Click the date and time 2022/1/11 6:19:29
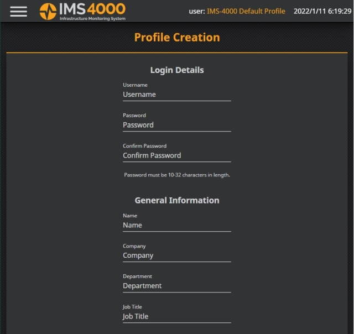This screenshot has width=354, height=334. (x=322, y=11)
